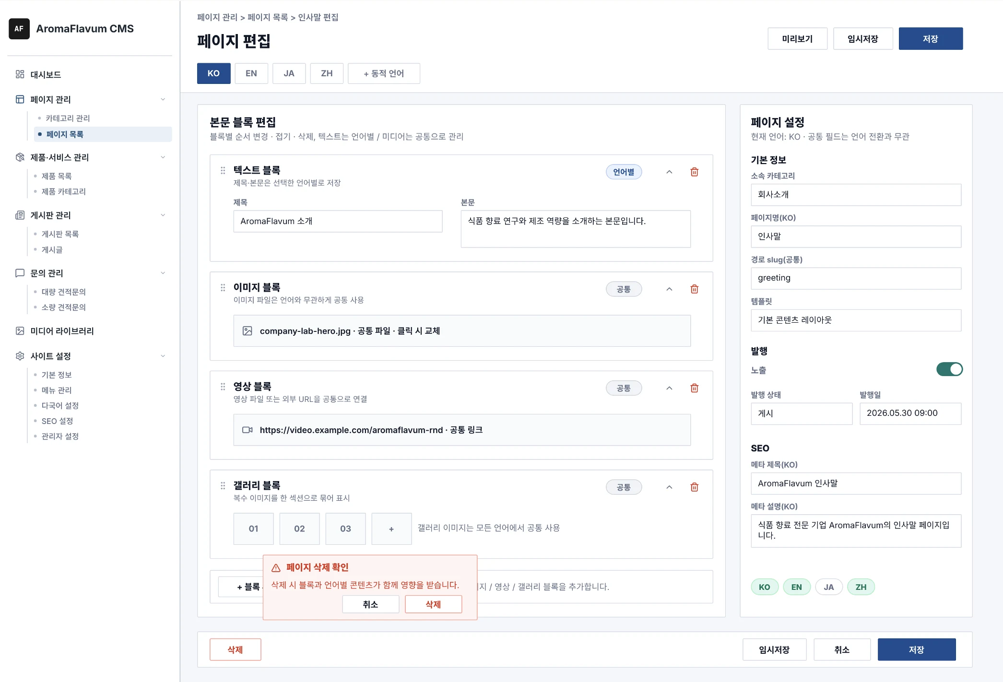Click the warning triangle in 페이지 삭제 확인
Screen dimensions: 1003x682
click(x=276, y=568)
